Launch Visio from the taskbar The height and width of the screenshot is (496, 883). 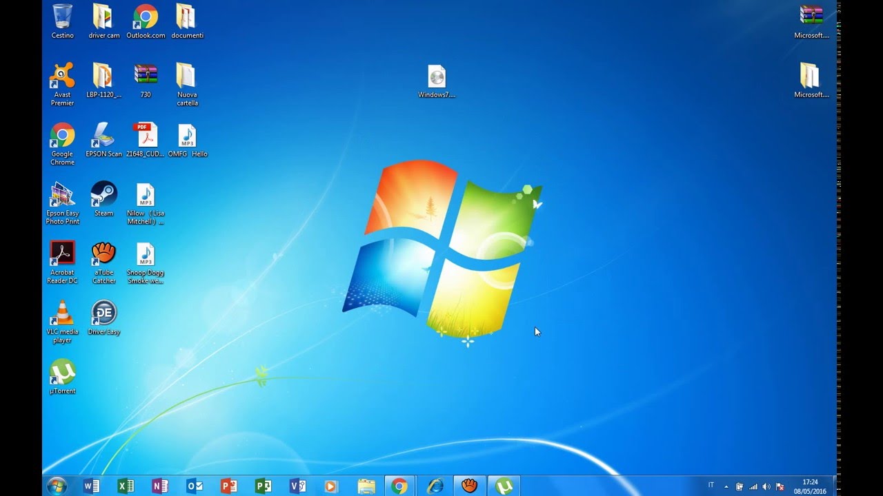298,486
